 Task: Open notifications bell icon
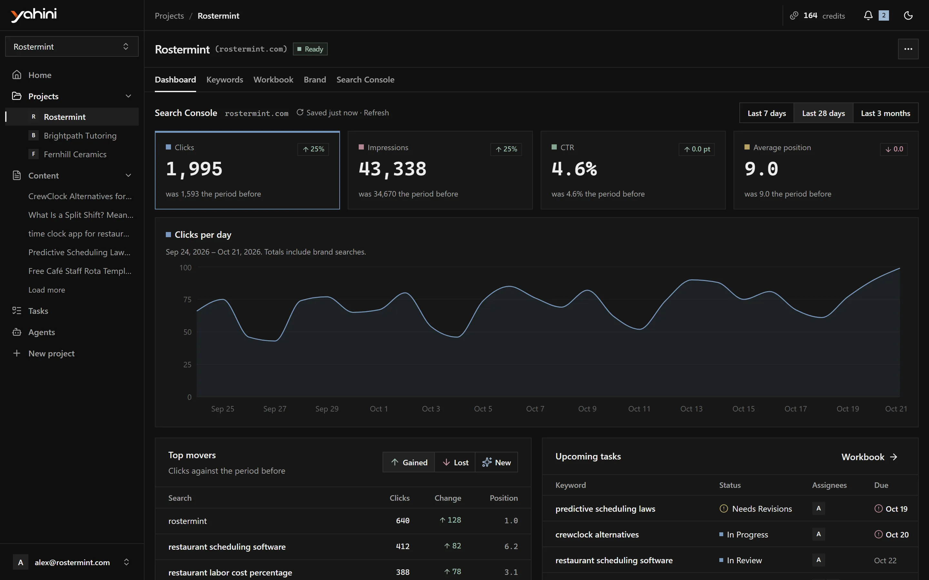coord(868,15)
